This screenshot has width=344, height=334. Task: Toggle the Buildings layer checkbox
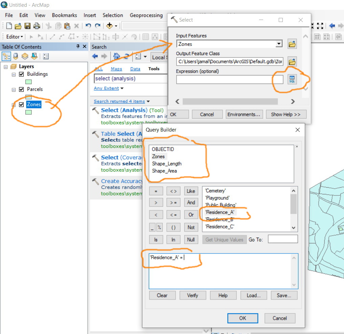(x=21, y=74)
